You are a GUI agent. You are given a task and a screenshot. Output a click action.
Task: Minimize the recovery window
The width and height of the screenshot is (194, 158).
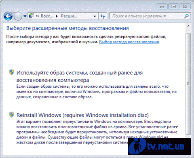pos(162,6)
